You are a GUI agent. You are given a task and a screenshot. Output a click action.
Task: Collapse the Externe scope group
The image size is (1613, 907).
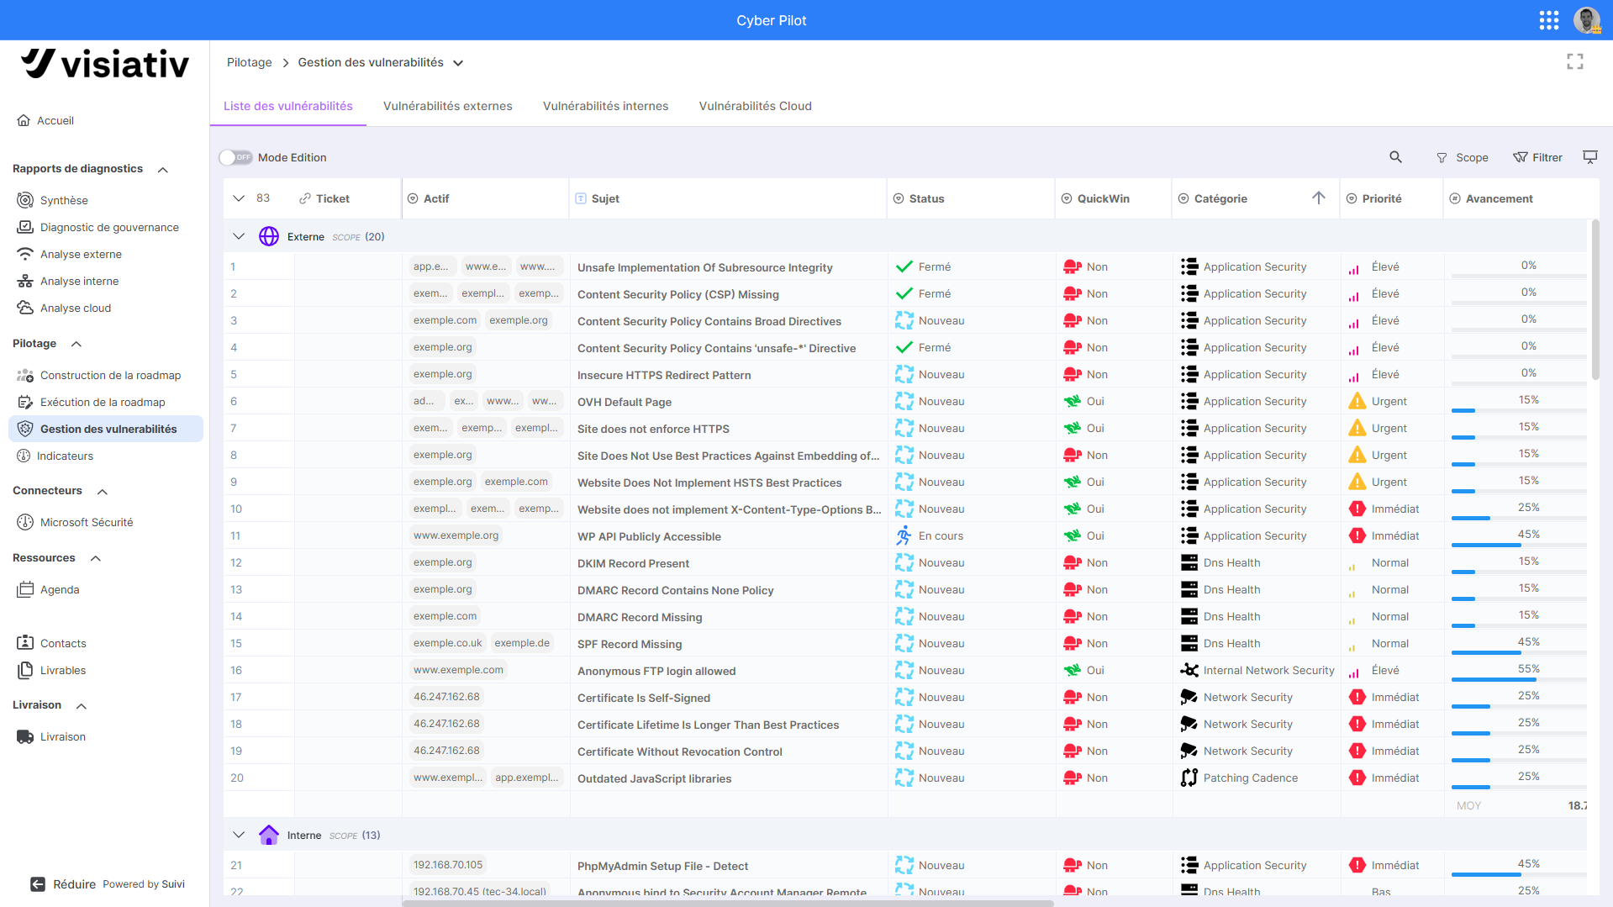coord(239,237)
